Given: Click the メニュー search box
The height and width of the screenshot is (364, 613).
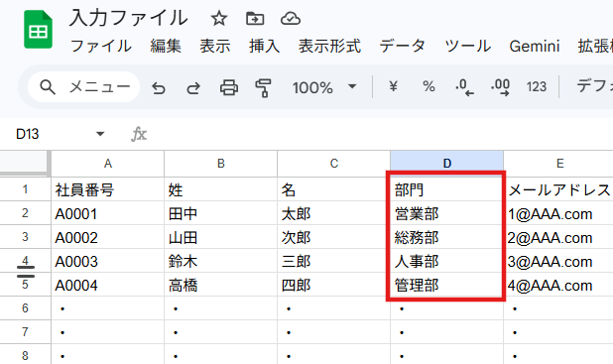Looking at the screenshot, I should [x=84, y=87].
